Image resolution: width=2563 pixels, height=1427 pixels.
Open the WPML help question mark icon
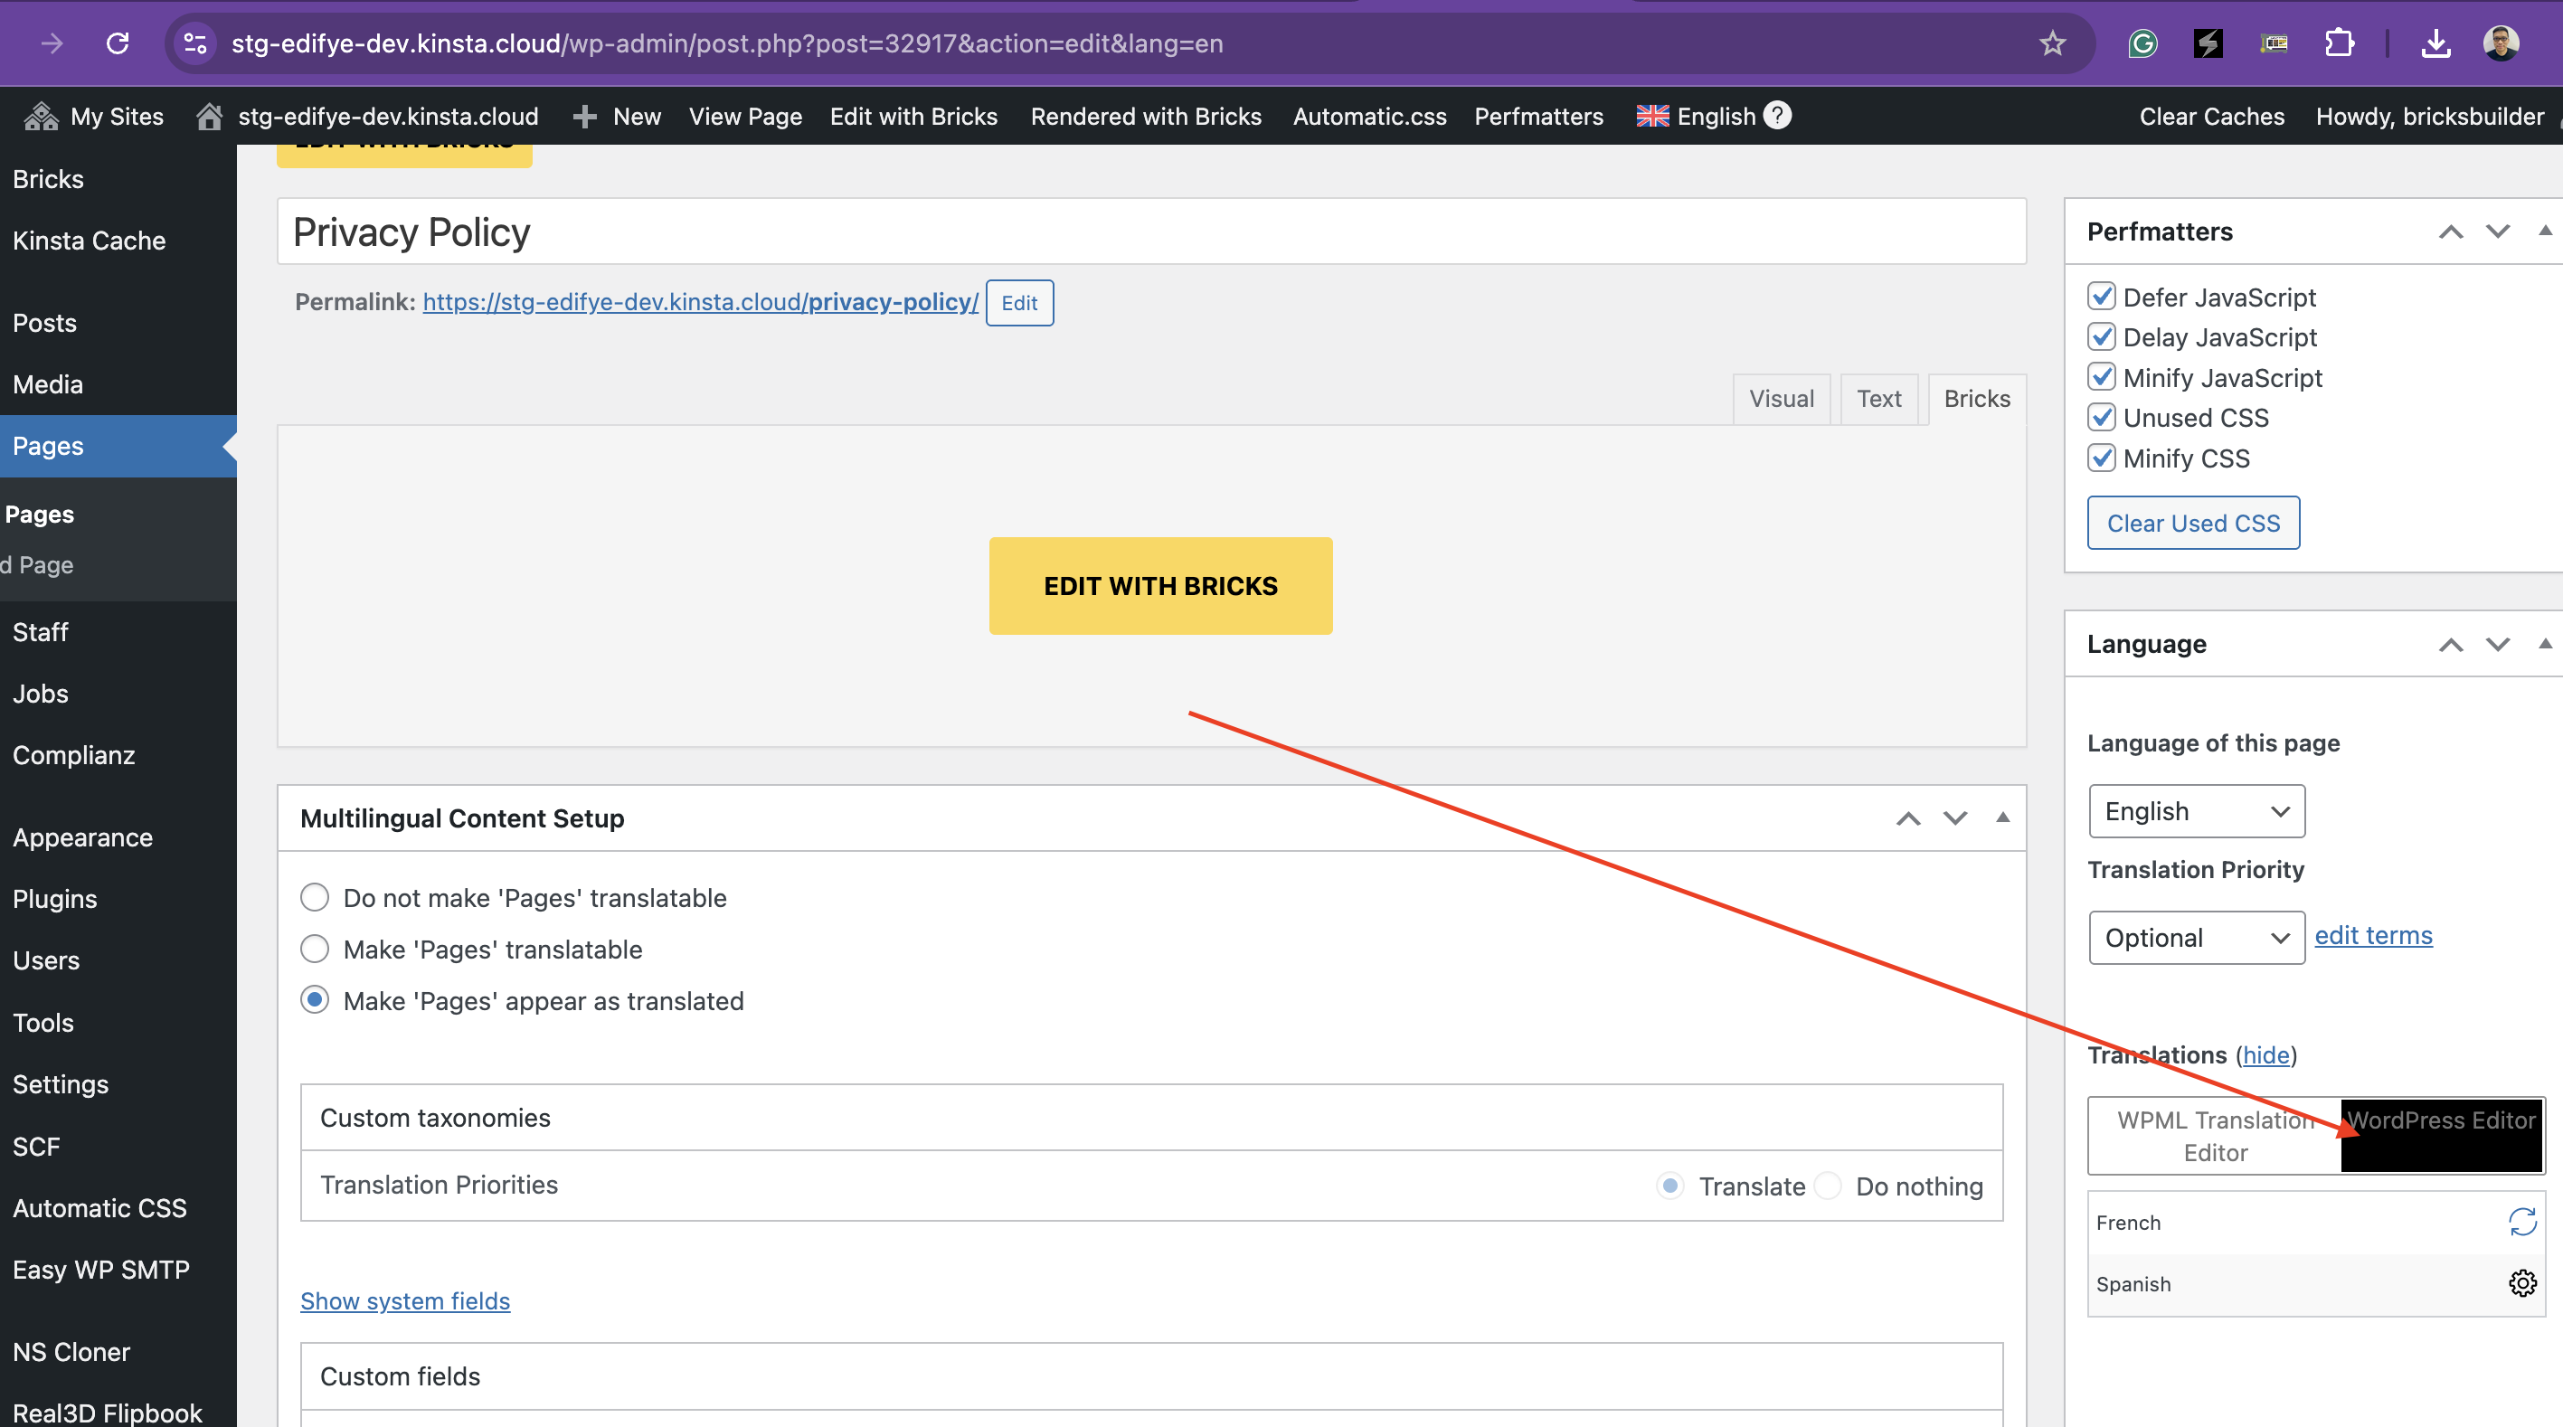point(1777,116)
